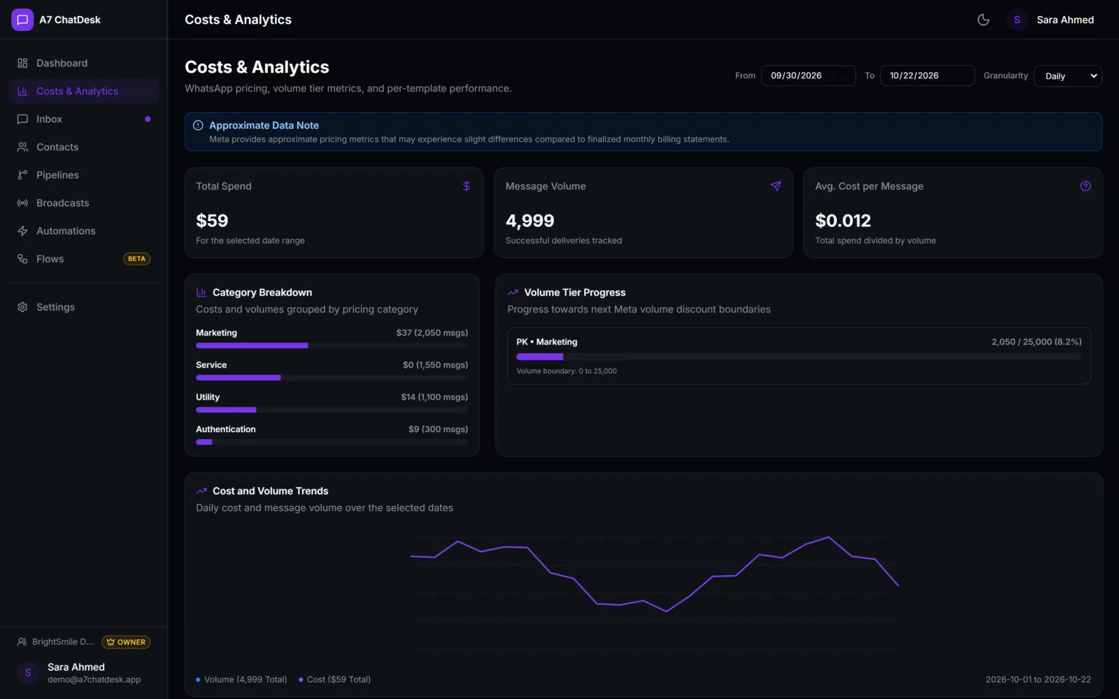Click the Service category progress bar

[x=332, y=377]
